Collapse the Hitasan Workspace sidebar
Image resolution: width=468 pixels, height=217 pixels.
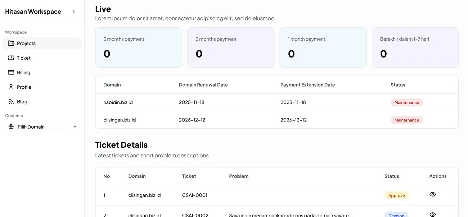tap(74, 11)
